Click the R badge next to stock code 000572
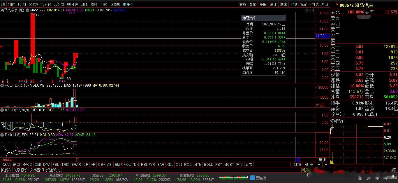Viewport: 398px width, 183px height. point(337,4)
